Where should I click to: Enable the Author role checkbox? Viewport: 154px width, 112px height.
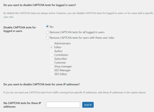52,51
